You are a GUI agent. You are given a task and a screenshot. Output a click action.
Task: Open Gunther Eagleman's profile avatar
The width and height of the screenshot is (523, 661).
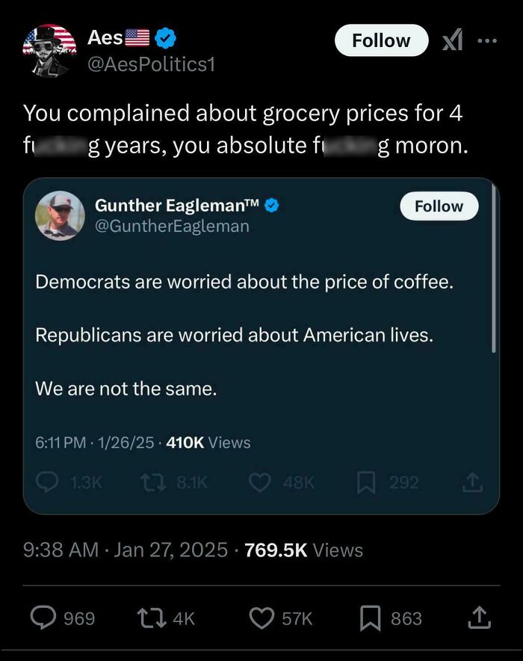(60, 216)
